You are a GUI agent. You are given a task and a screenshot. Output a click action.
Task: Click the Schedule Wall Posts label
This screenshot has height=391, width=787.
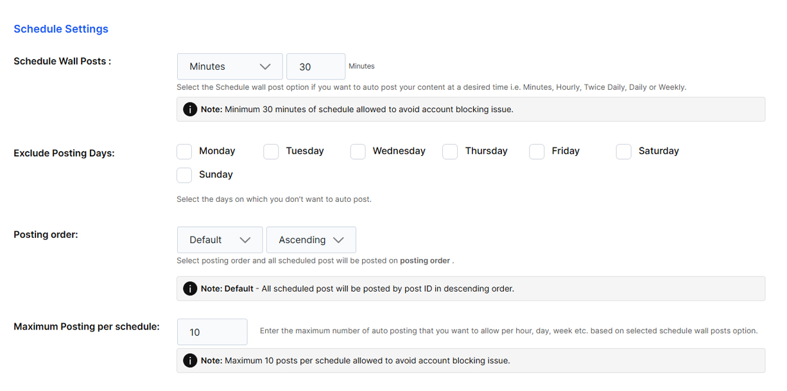point(62,62)
